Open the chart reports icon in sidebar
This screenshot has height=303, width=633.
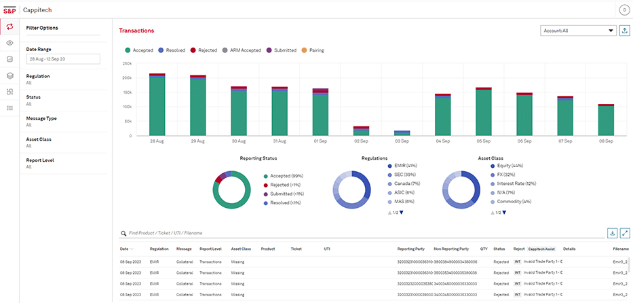point(9,59)
